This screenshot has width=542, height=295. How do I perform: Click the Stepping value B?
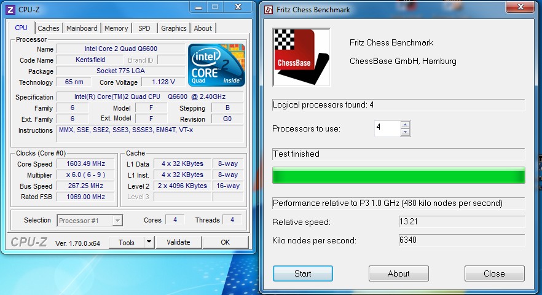coord(227,108)
